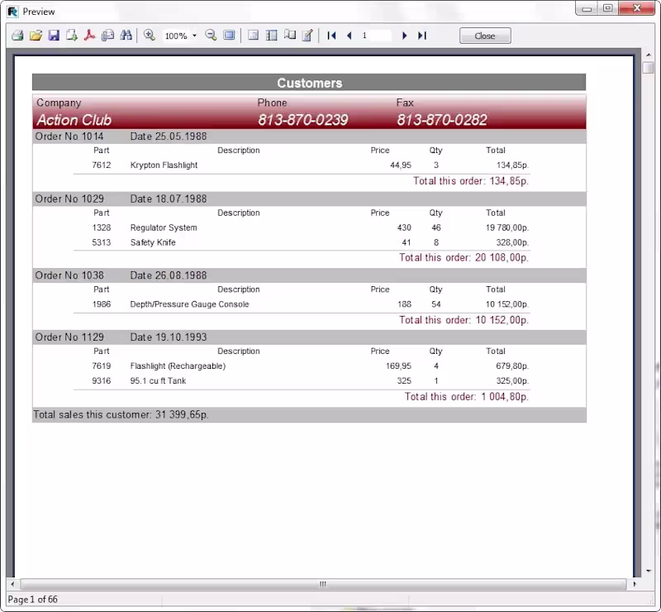661x612 pixels.
Task: Click the Order No 1038 header
Action: point(69,275)
